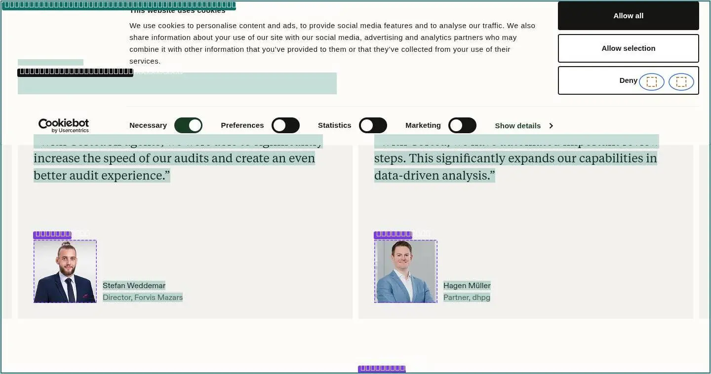Expand Show details in cookie banner
Screen dimensions: 711x374
[524, 126]
